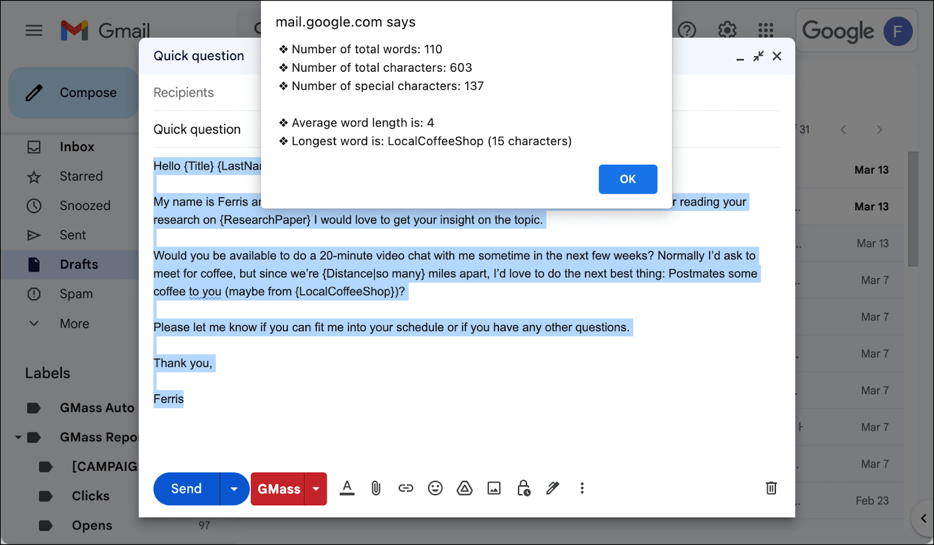Click the Drafts document icon
This screenshot has height=545, width=934.
click(x=34, y=265)
